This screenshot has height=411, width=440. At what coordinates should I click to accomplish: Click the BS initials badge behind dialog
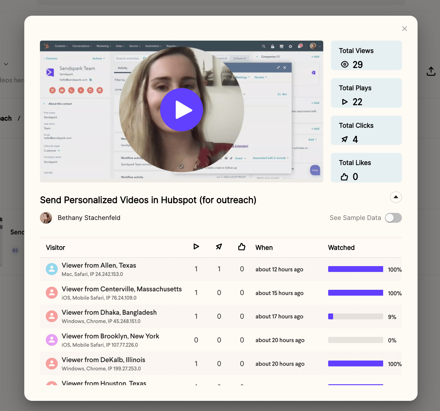15,250
